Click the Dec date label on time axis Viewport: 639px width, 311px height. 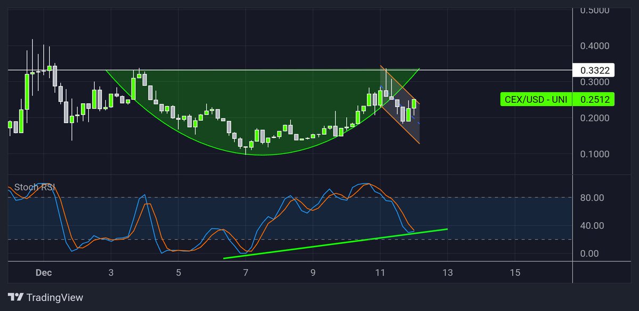(x=44, y=273)
